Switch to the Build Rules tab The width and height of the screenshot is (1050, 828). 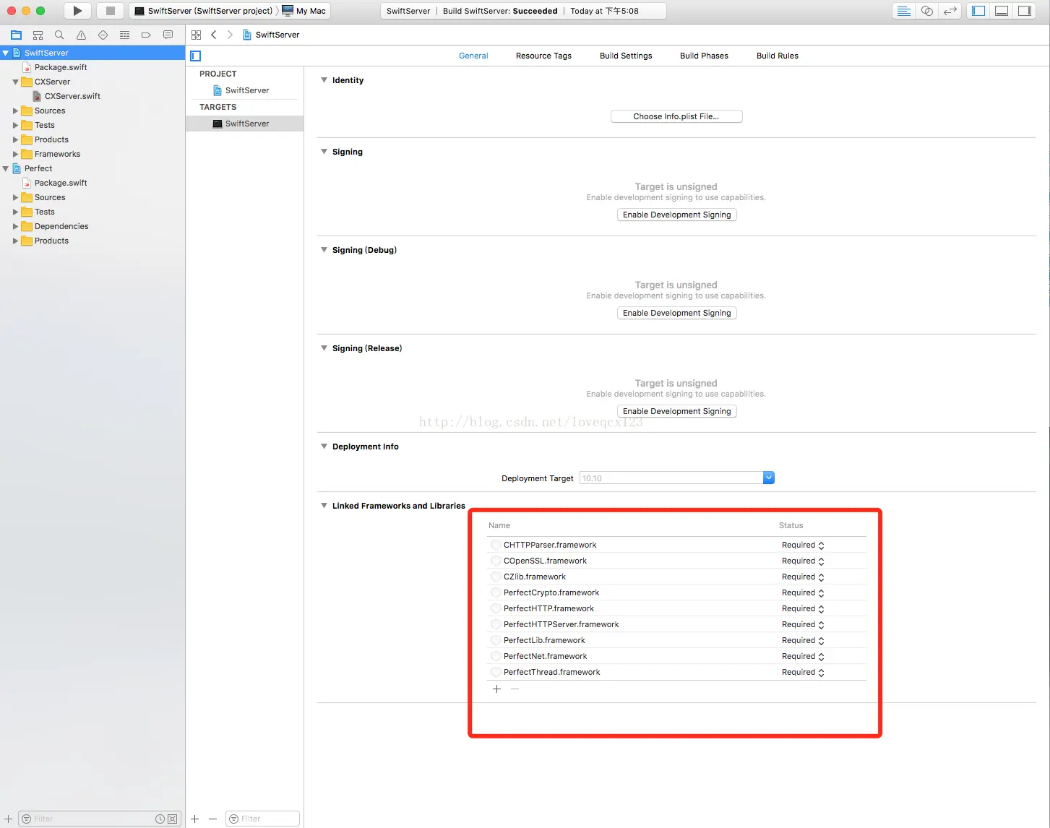tap(778, 56)
